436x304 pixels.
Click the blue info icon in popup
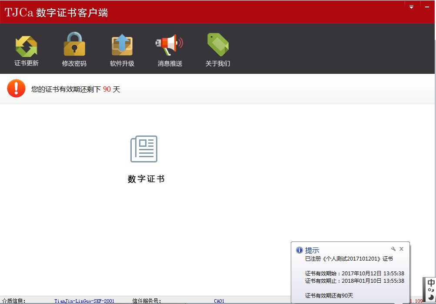point(299,250)
